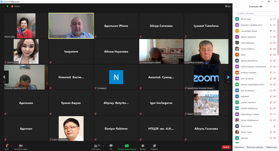Toggle microphone for iPhone ayka in list
The height and width of the screenshot is (151, 279).
(271, 19)
